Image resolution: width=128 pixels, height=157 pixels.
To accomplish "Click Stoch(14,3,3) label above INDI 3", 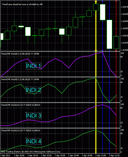I will pos(21,105).
